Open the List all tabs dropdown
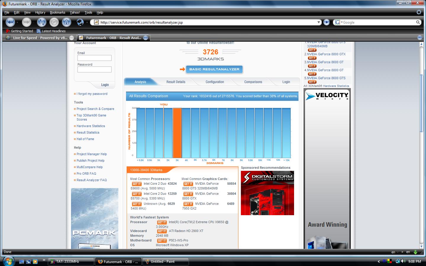This screenshot has height=266, width=426. 419,38
